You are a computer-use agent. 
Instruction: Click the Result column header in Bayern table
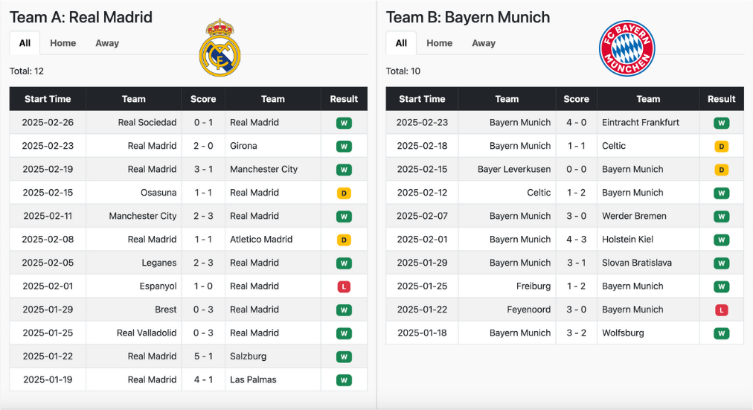pos(721,99)
